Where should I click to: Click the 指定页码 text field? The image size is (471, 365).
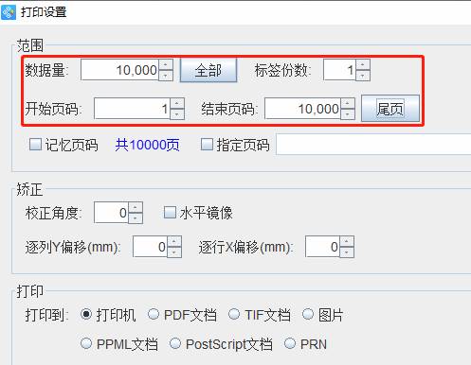(373, 145)
